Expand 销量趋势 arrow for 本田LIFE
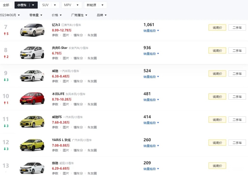Viewport: 248px width, 179px height. point(158,100)
